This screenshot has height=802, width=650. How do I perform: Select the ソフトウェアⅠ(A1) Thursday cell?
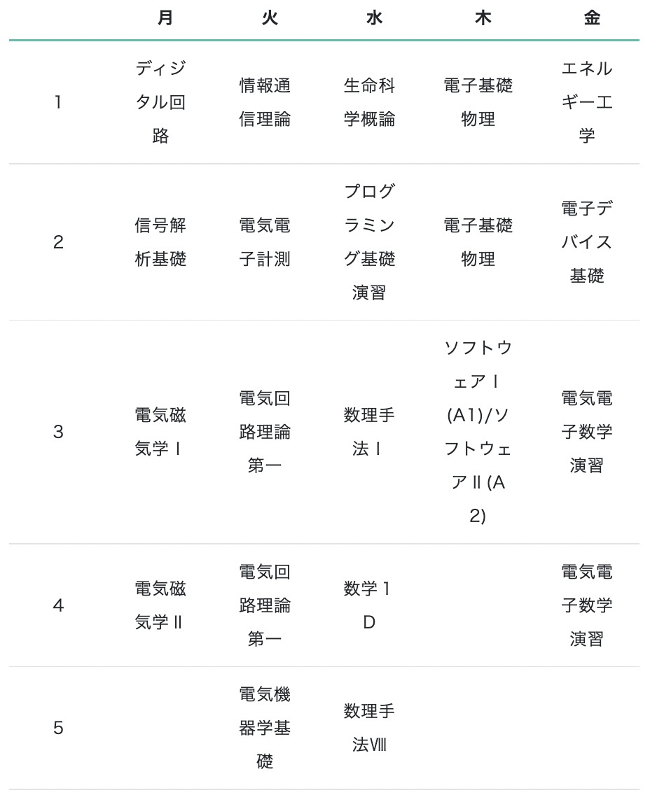pos(478,432)
